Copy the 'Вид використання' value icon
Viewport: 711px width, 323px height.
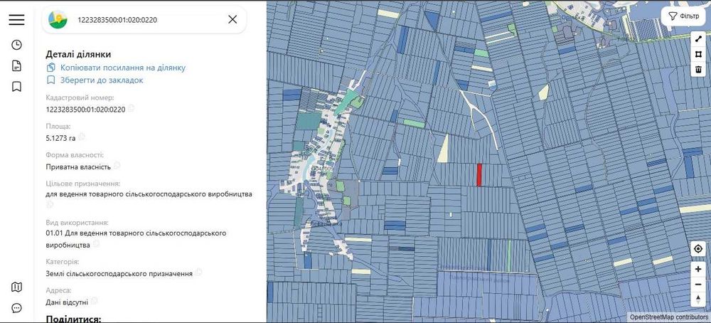(x=96, y=244)
